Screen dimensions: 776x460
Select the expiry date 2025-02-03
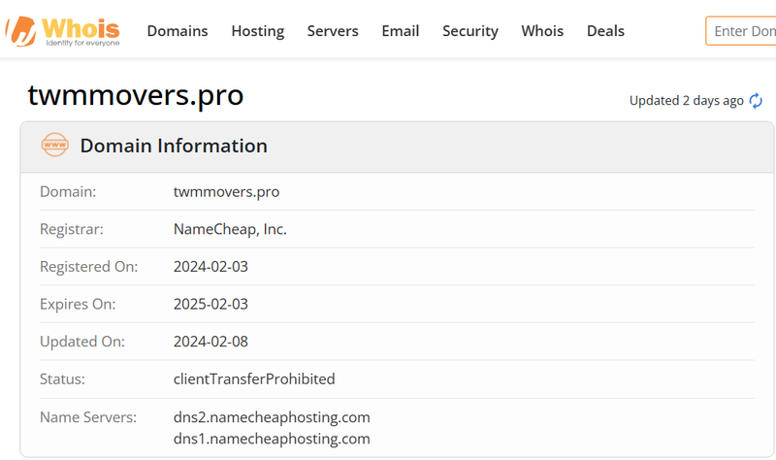[x=210, y=304]
